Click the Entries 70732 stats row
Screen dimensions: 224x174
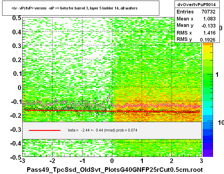[x=197, y=12]
